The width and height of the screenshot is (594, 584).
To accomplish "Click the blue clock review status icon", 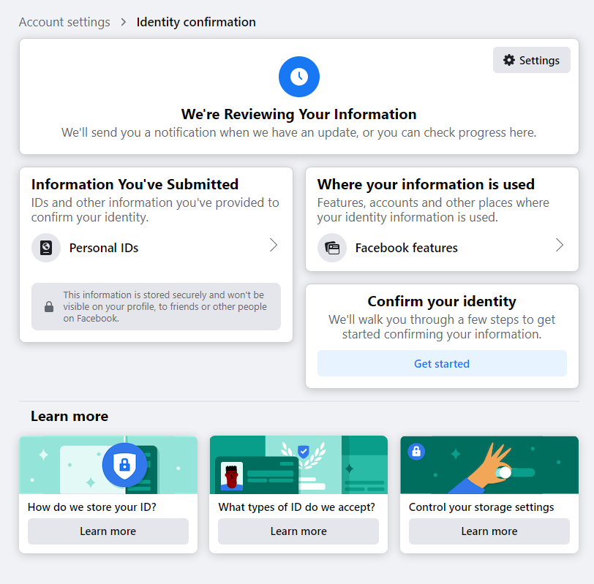I will [x=298, y=77].
